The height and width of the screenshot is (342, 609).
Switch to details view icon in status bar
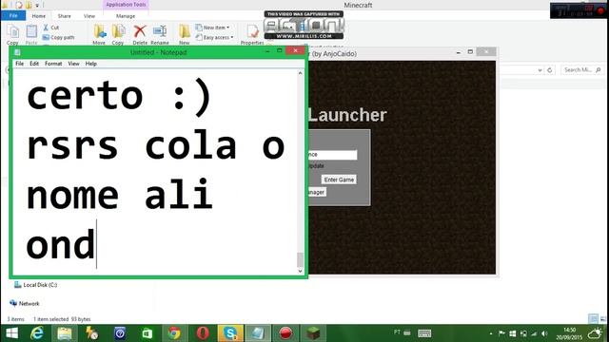[x=593, y=319]
